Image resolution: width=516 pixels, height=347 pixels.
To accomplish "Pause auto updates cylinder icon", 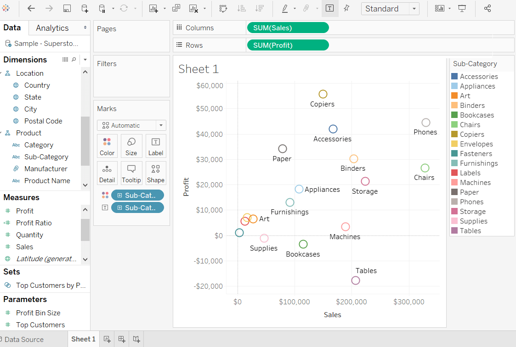I will (x=102, y=9).
